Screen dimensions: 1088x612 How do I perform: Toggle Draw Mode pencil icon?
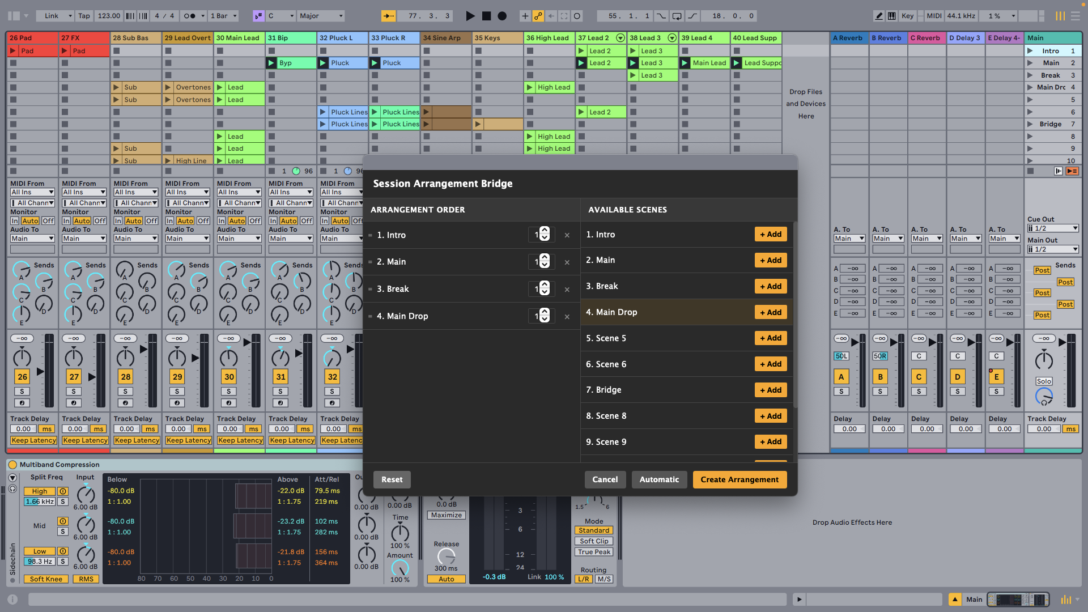[879, 16]
